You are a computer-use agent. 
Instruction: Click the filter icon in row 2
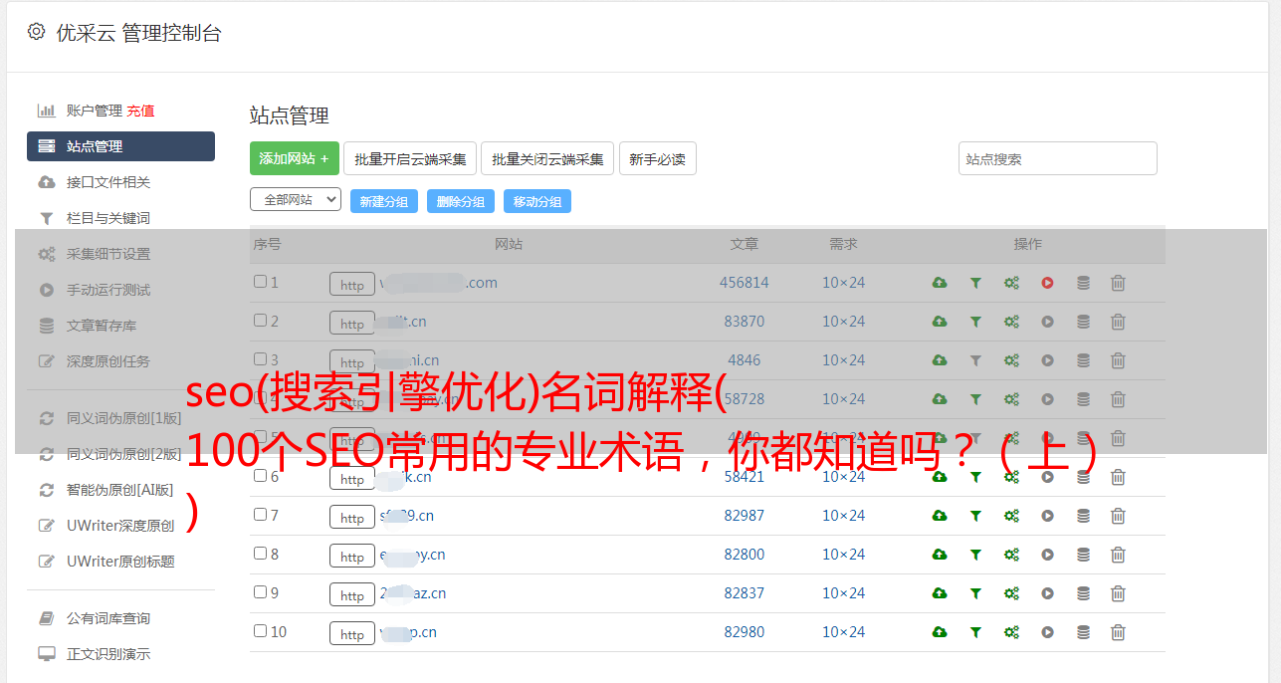tap(975, 322)
